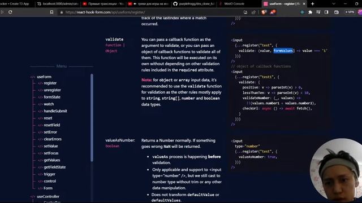Click the validate property heading
The image size is (362, 203).
coord(114,39)
